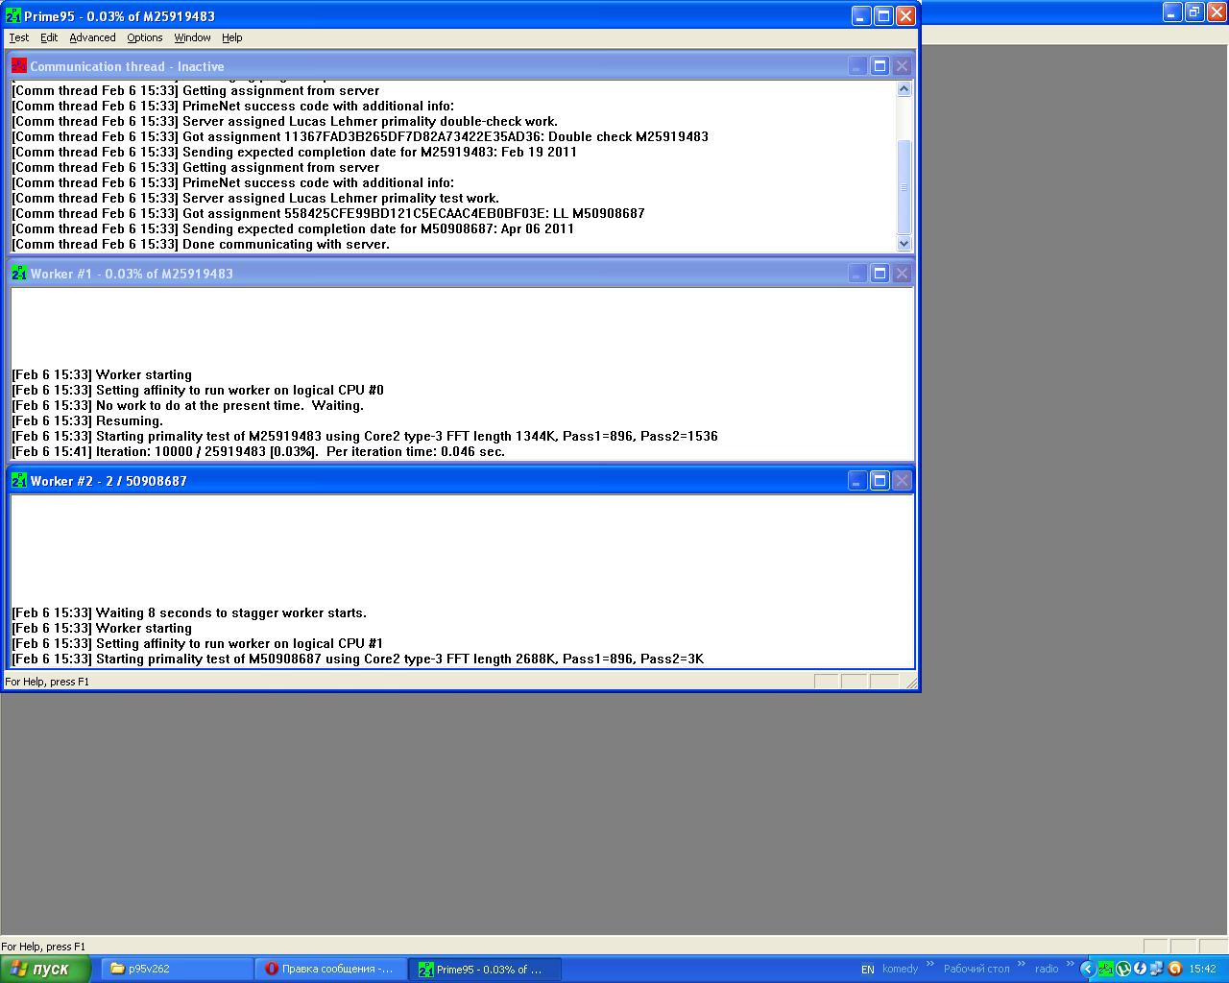Open the Edit menu
The image size is (1229, 983).
[49, 37]
